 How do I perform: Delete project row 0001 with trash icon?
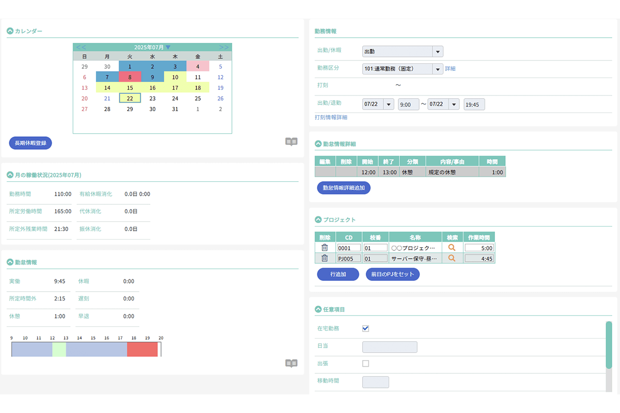click(x=324, y=248)
